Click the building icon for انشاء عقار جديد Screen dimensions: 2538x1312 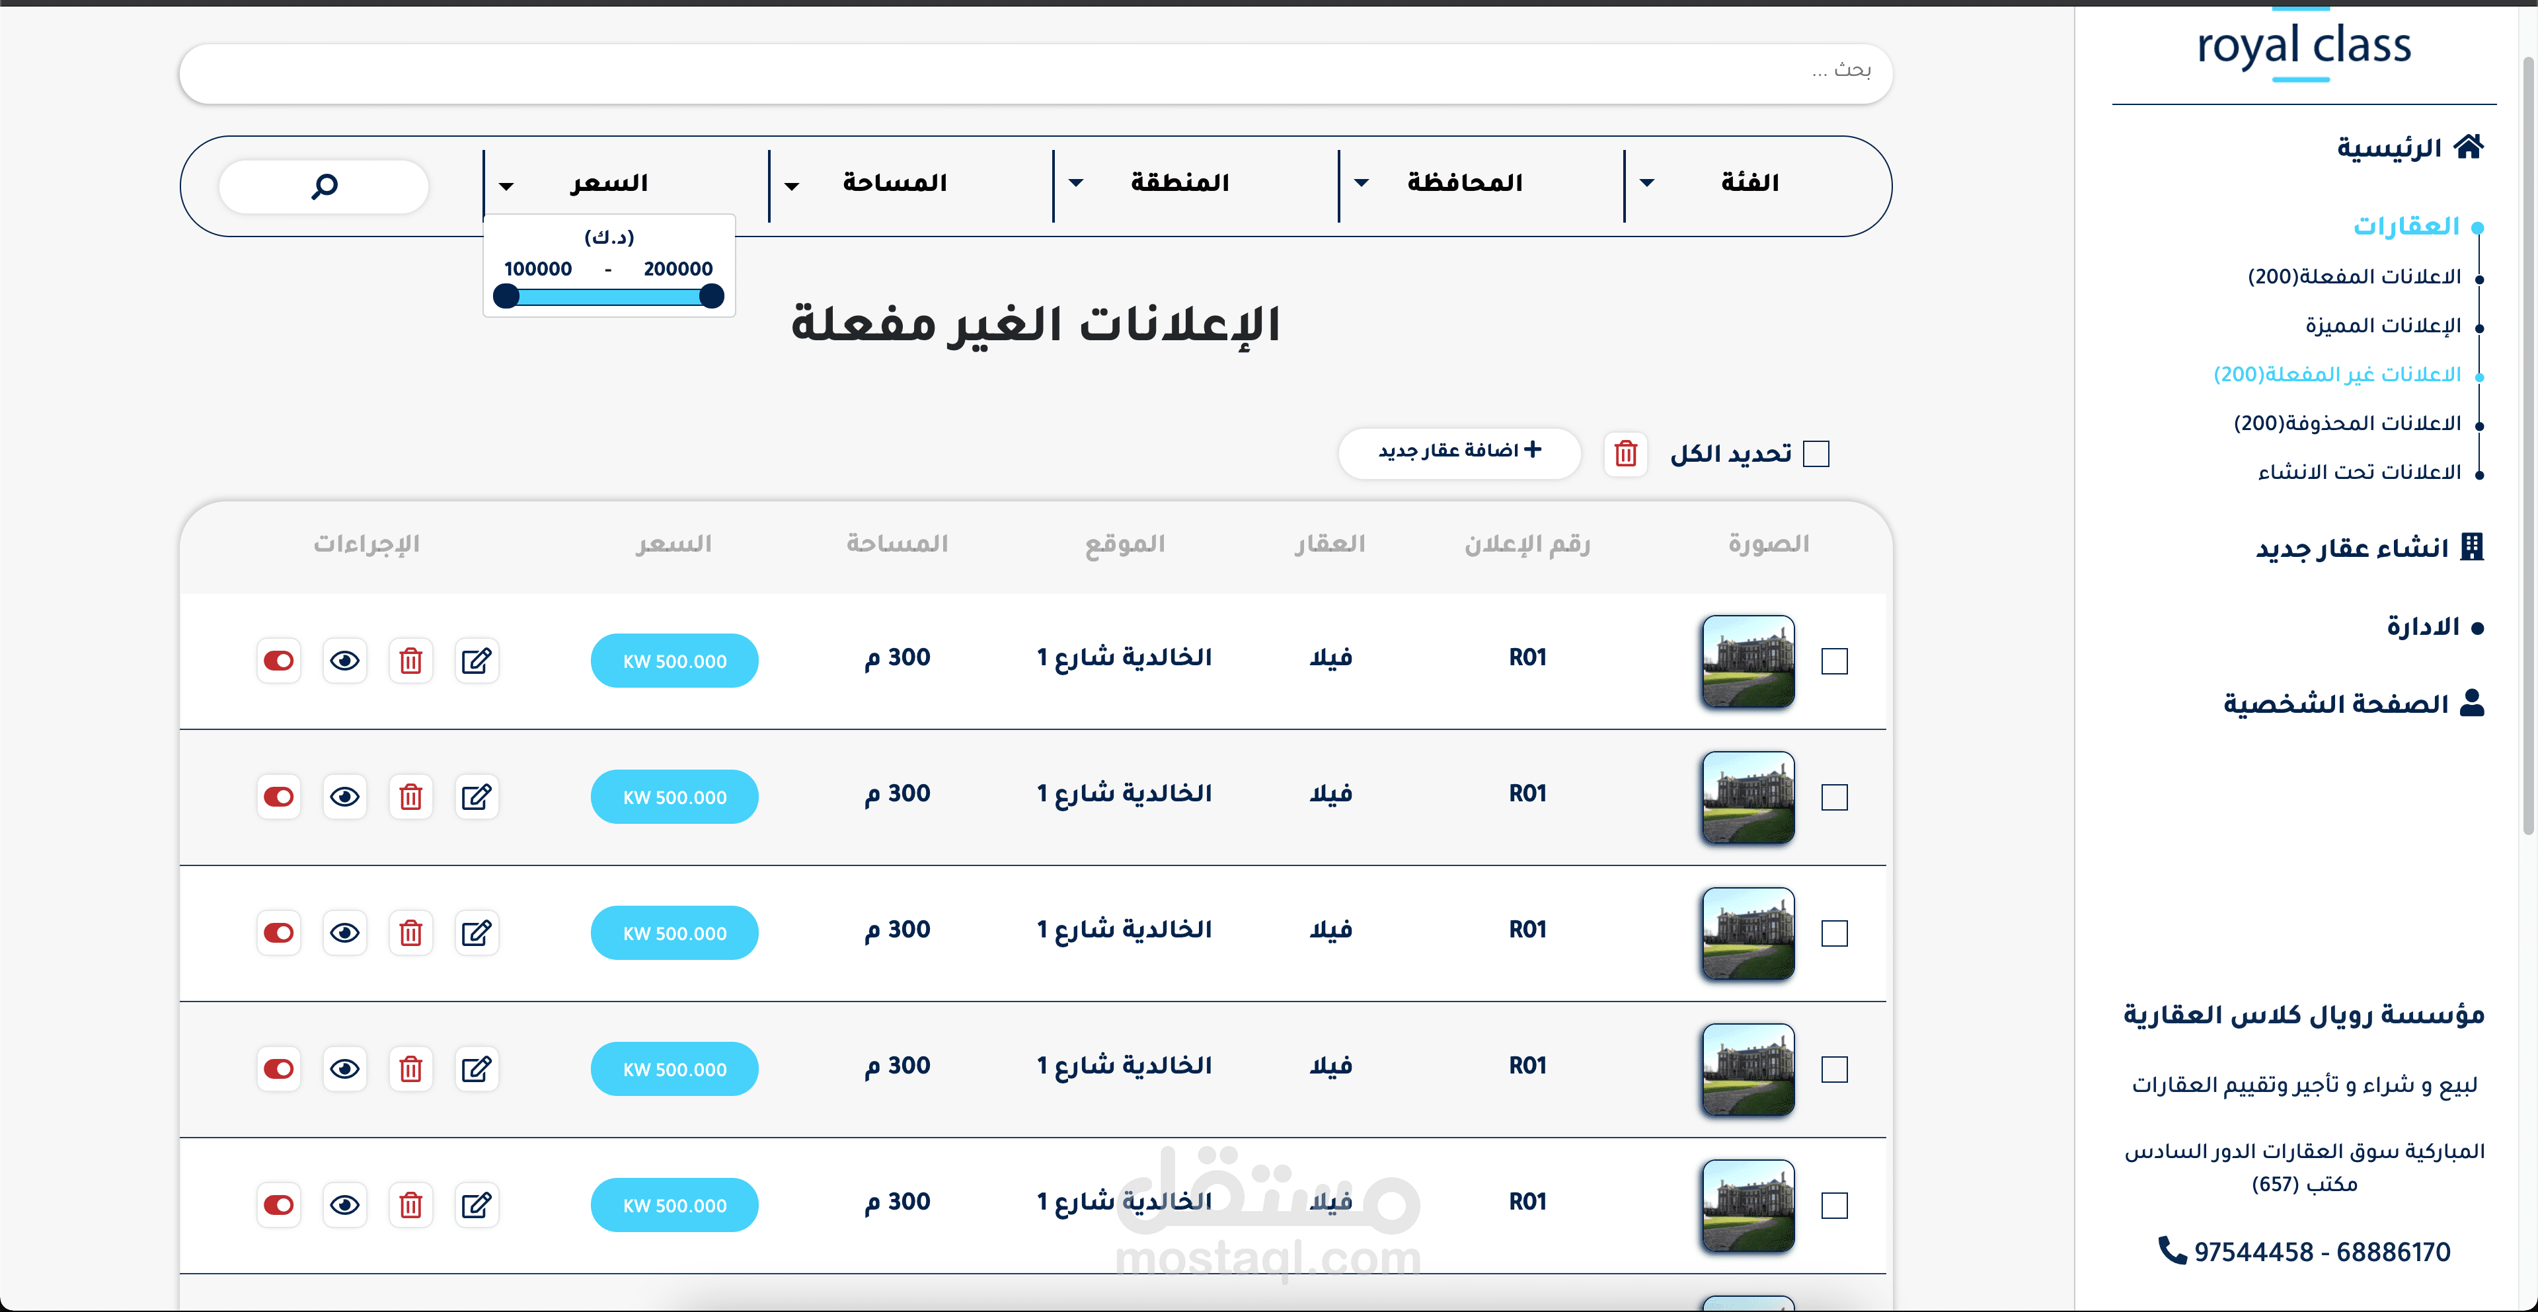[x=2471, y=547]
